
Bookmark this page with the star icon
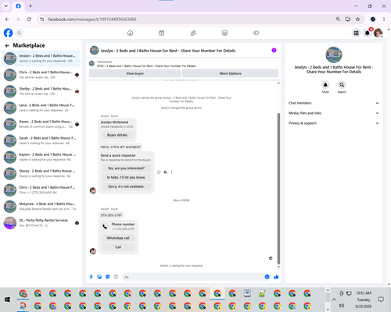[357, 19]
